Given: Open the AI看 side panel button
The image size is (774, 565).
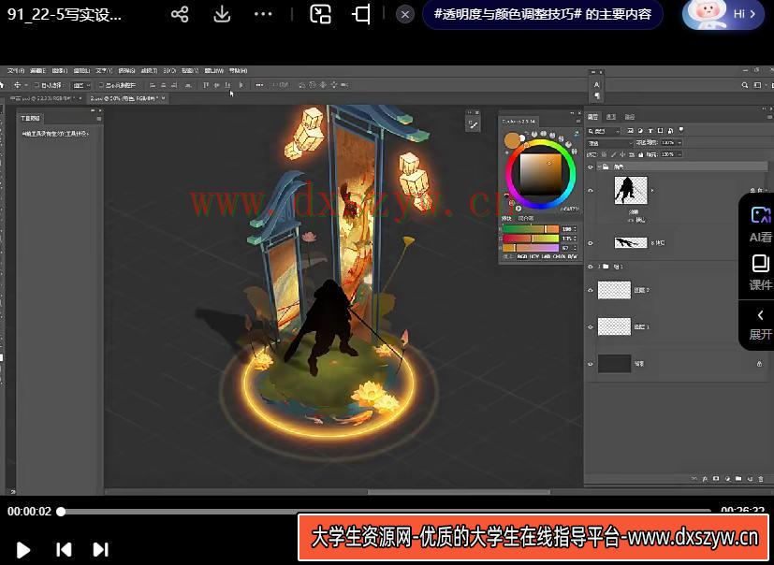Looking at the screenshot, I should point(760,225).
